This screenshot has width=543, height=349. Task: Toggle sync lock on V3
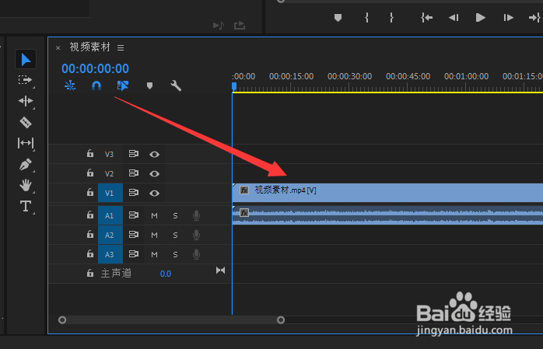tap(134, 154)
